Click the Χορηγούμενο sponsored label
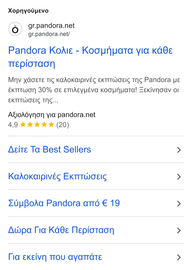Viewport: 192px width, 270px height. tap(28, 11)
